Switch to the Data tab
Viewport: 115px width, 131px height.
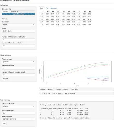pos(42,8)
